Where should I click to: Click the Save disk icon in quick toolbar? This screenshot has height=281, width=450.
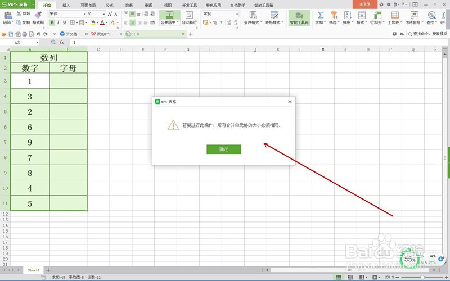tap(11, 34)
